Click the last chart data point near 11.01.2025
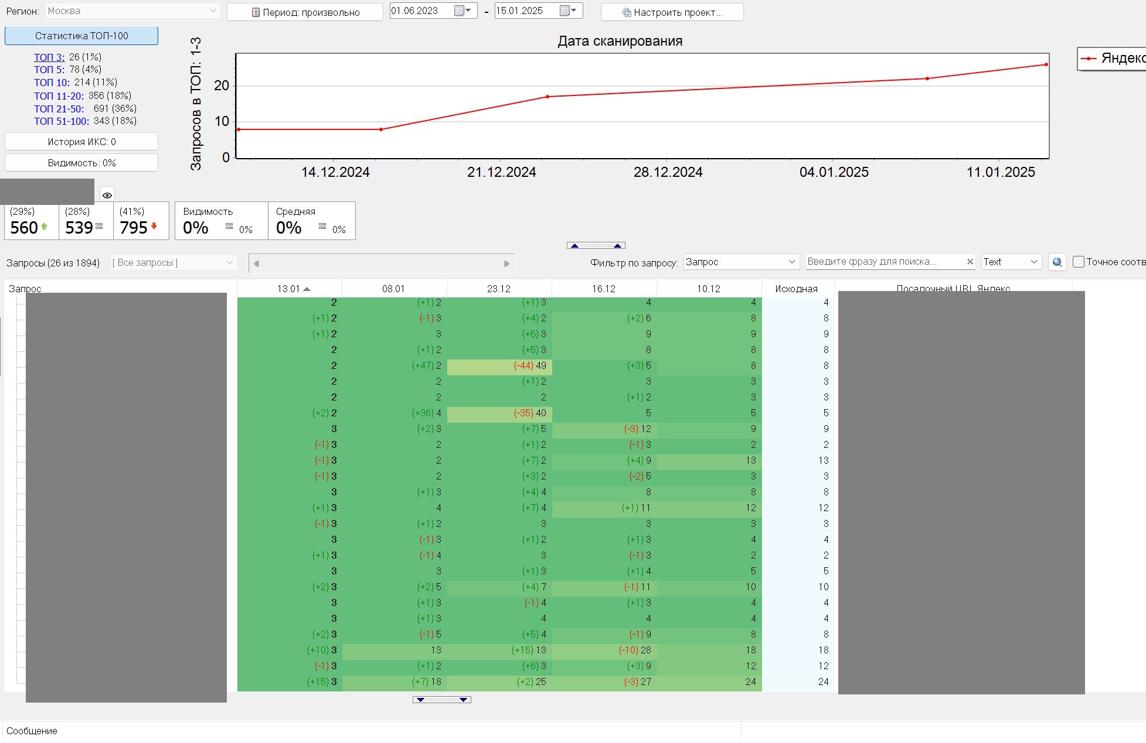The width and height of the screenshot is (1146, 743). point(1046,64)
